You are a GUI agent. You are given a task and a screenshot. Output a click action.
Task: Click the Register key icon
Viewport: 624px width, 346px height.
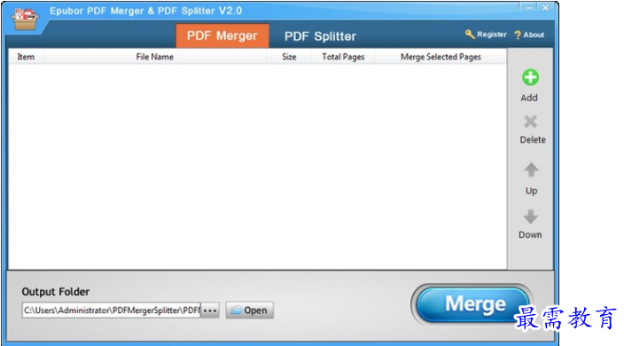click(x=470, y=35)
